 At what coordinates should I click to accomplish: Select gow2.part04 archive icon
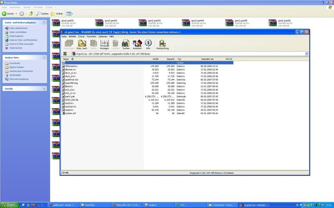pos(186,23)
